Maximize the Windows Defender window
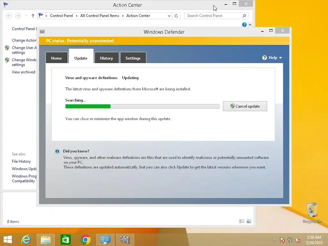The height and width of the screenshot is (246, 328). coord(271,31)
